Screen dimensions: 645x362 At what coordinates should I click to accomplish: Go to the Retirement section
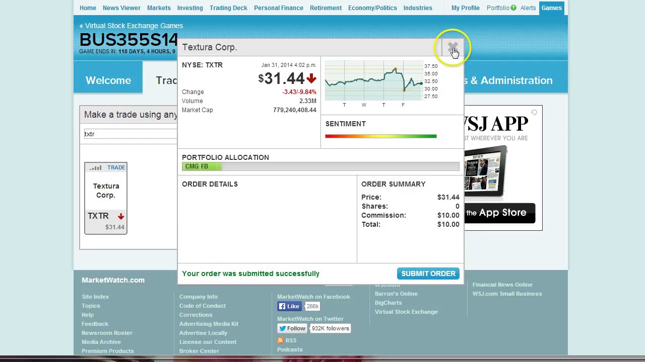coord(326,8)
